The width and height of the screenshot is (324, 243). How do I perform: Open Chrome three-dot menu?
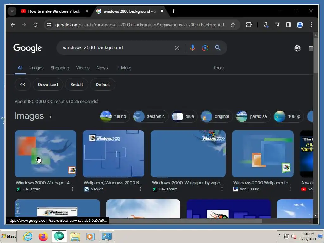click(311, 25)
